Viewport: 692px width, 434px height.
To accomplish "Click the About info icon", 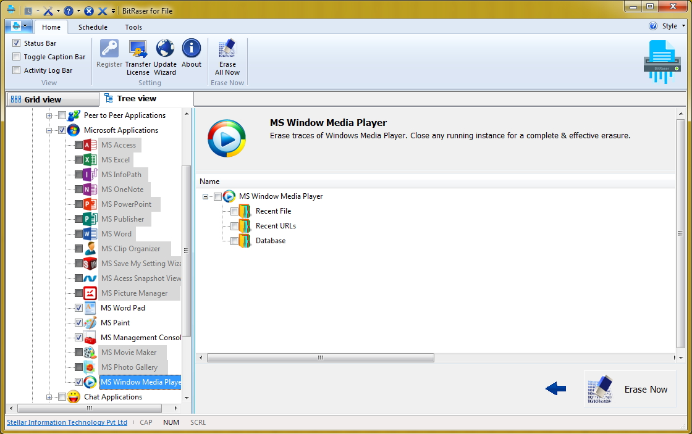I will pos(192,48).
